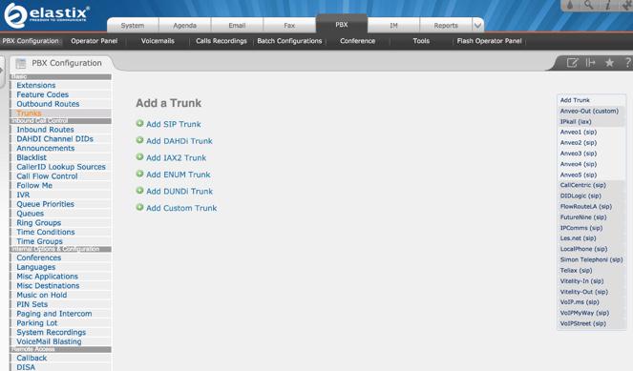
Task: Click the Add DAHDi Trunk link
Action: click(179, 141)
